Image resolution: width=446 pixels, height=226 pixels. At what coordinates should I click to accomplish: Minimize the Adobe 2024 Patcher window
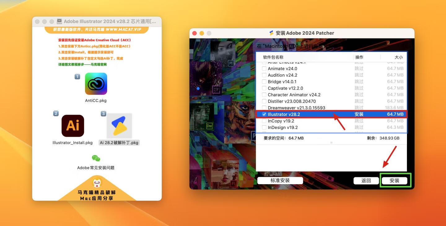point(202,33)
